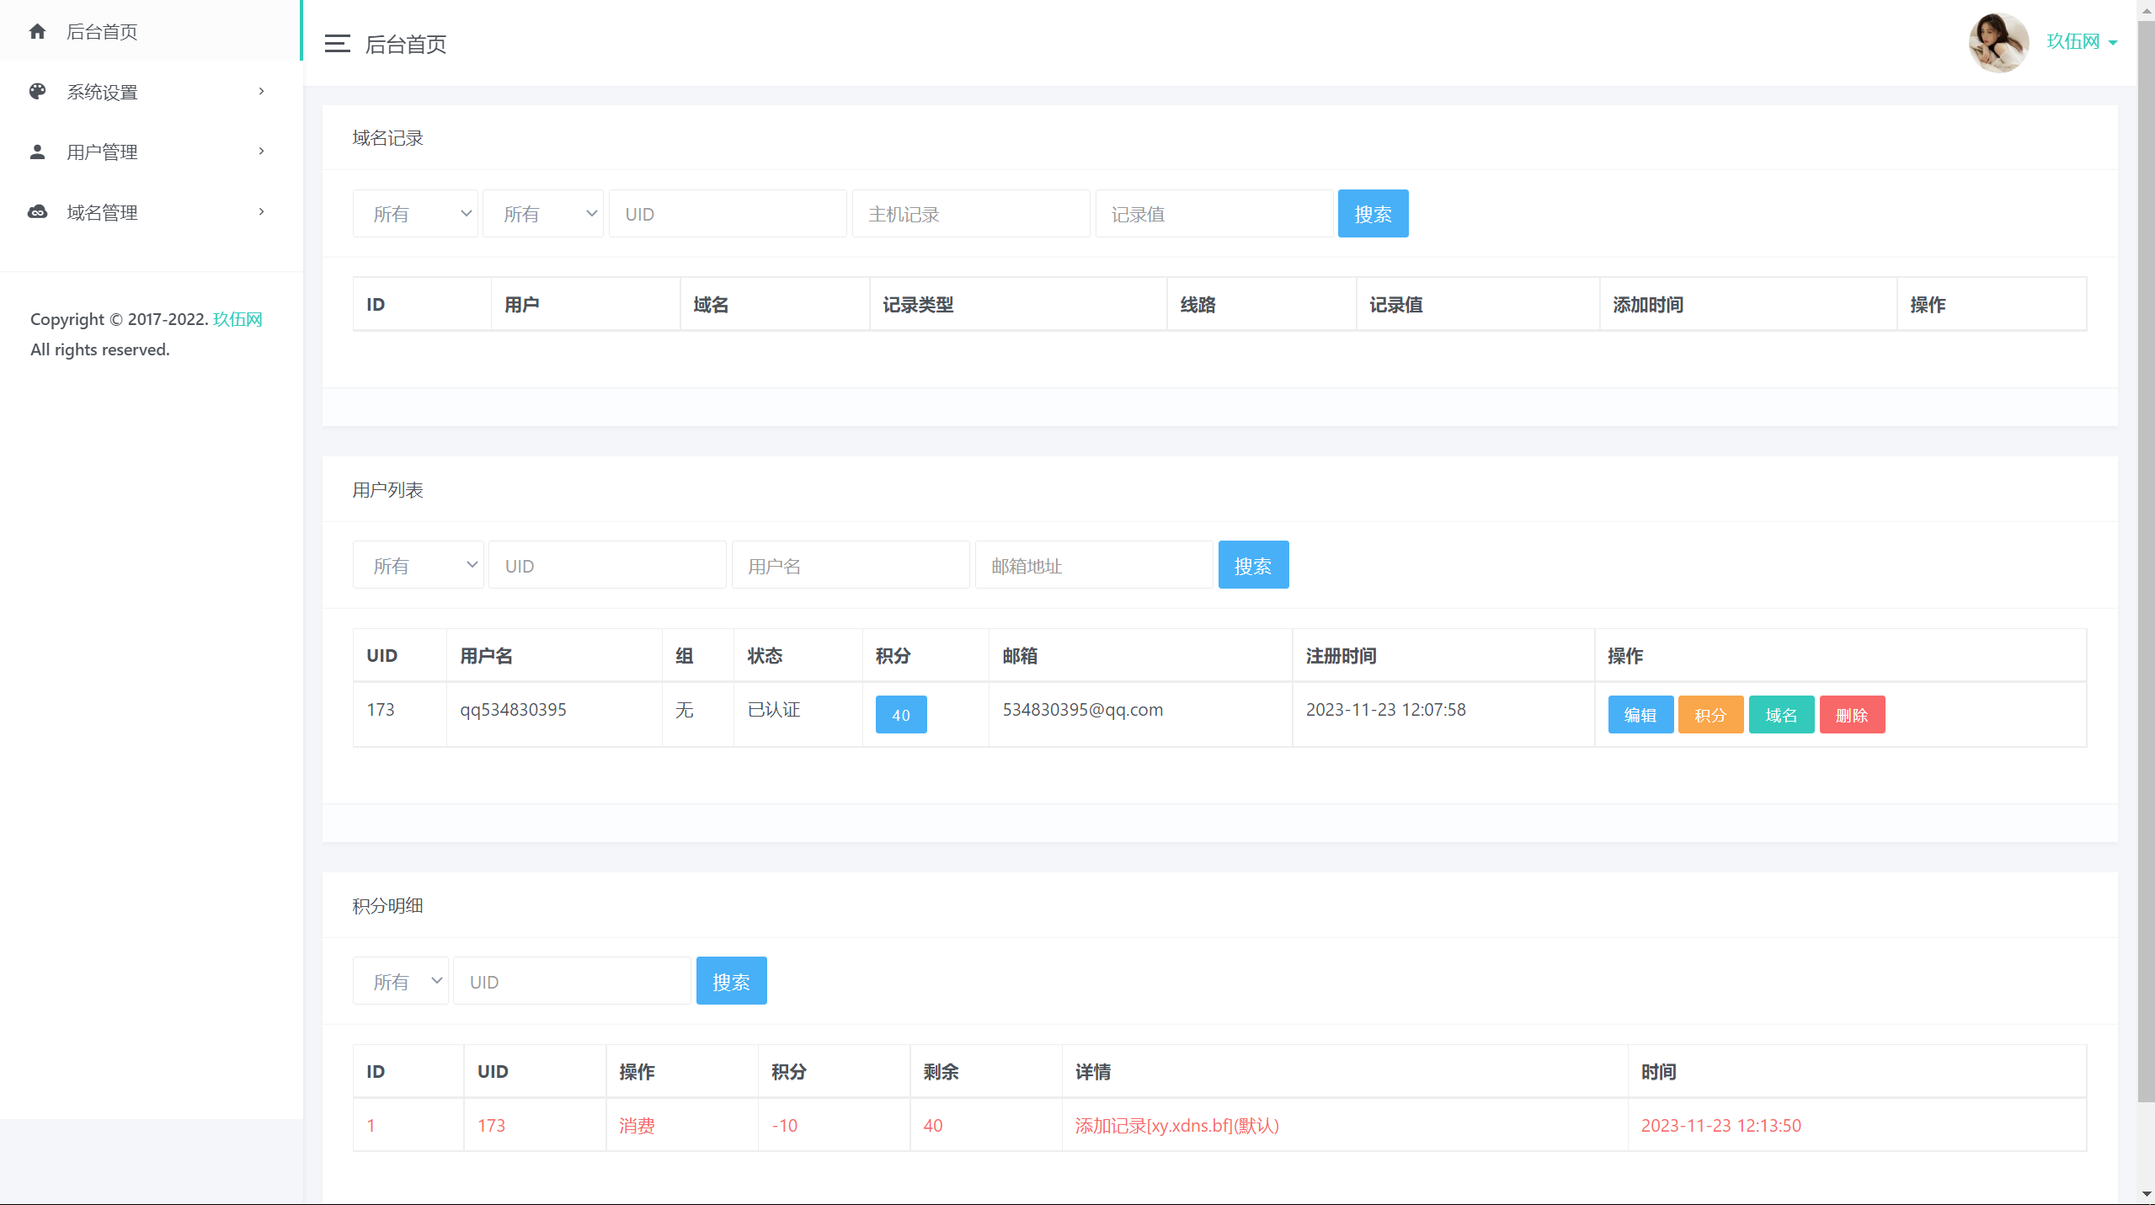Click the 域名管理 sidebar icon
This screenshot has height=1205, width=2155.
pos(39,211)
